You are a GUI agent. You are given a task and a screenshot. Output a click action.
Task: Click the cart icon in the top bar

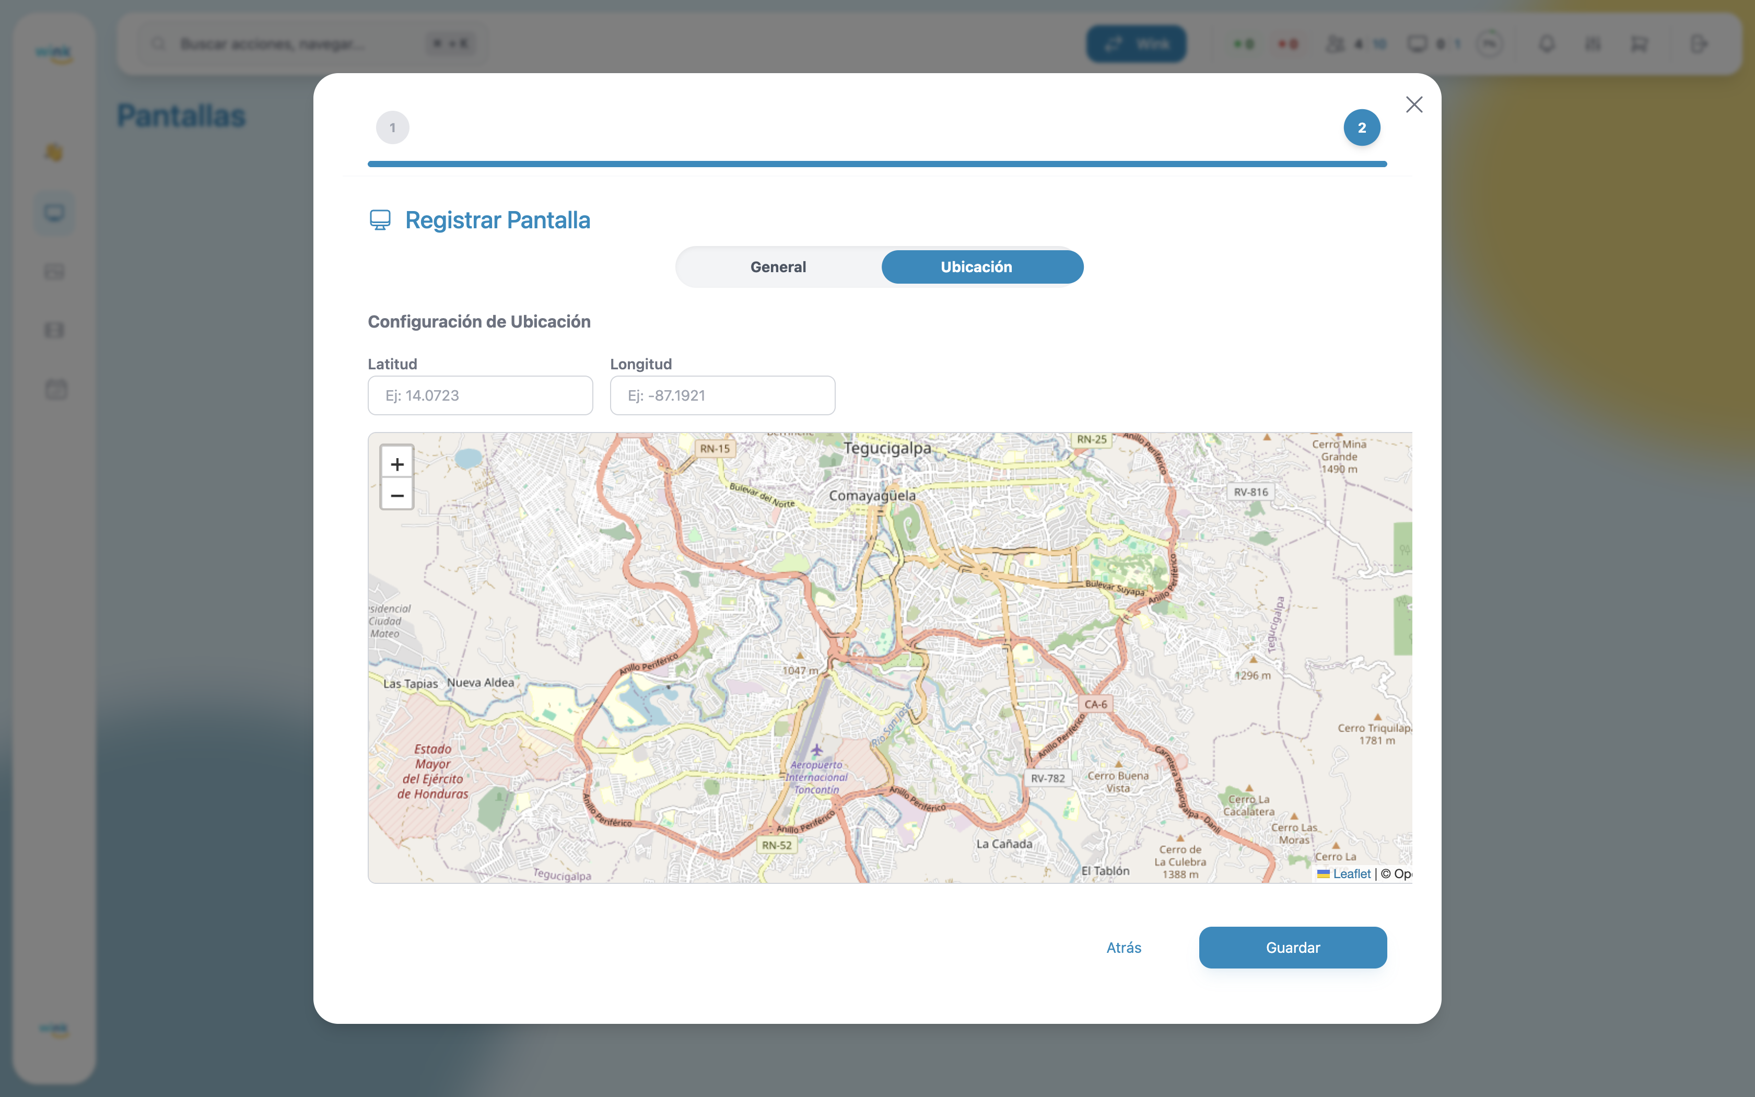tap(1638, 44)
